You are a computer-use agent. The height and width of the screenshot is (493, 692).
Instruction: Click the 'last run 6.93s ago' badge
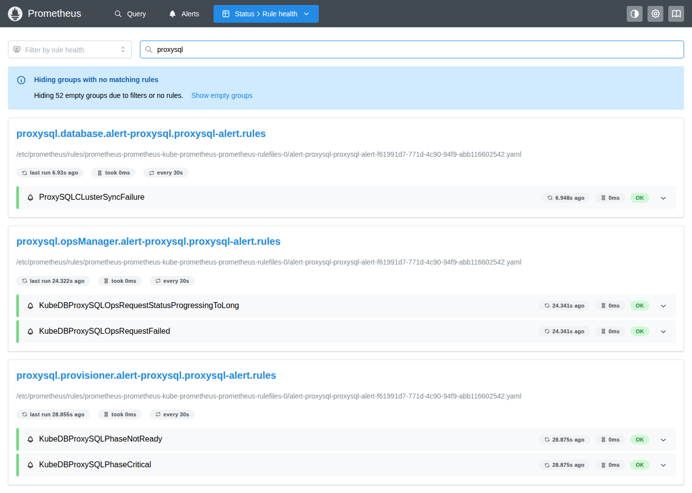click(x=50, y=173)
